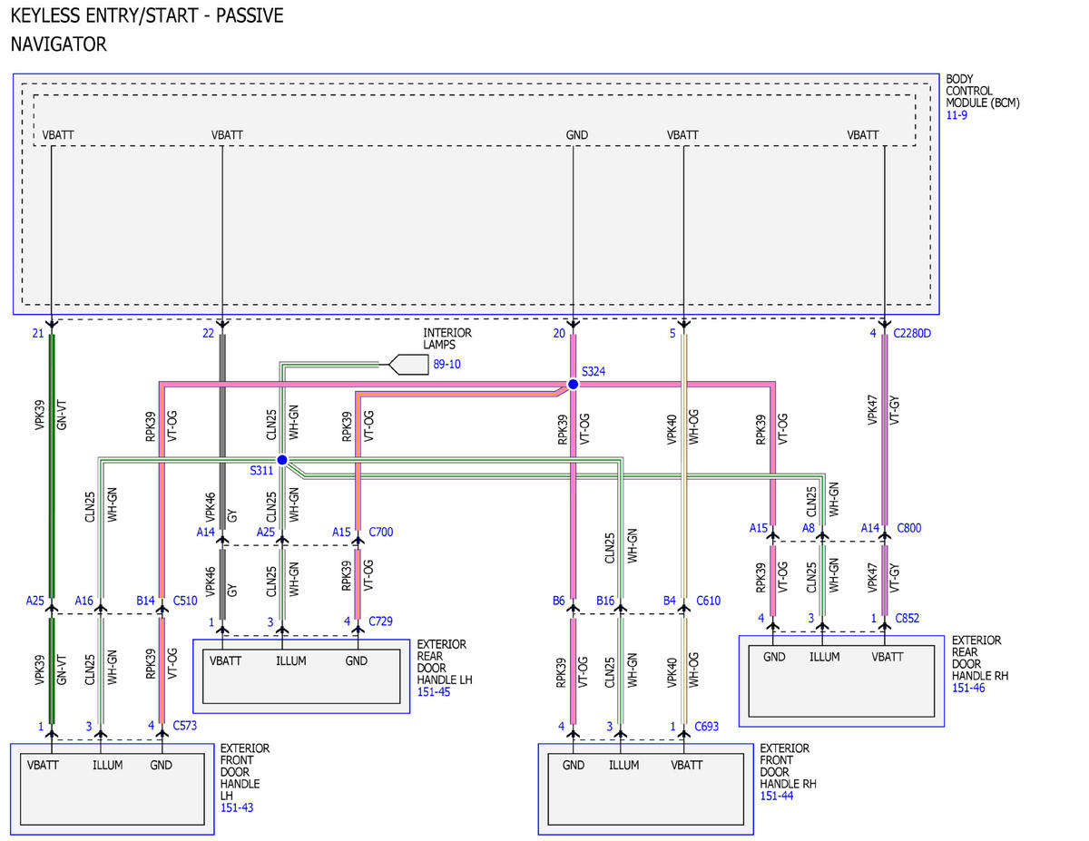1089x841 pixels.
Task: Select the S324 splice dot
Action: (573, 385)
